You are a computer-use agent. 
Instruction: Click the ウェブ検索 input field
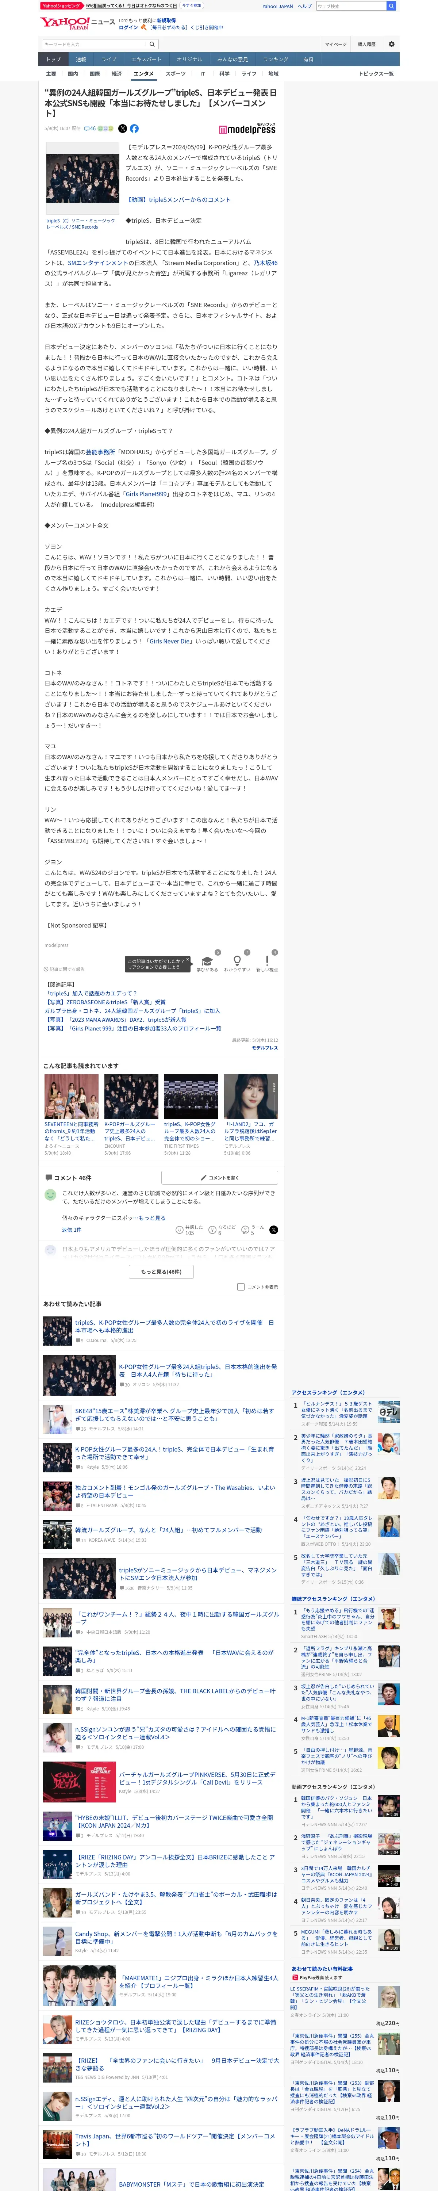coord(350,6)
